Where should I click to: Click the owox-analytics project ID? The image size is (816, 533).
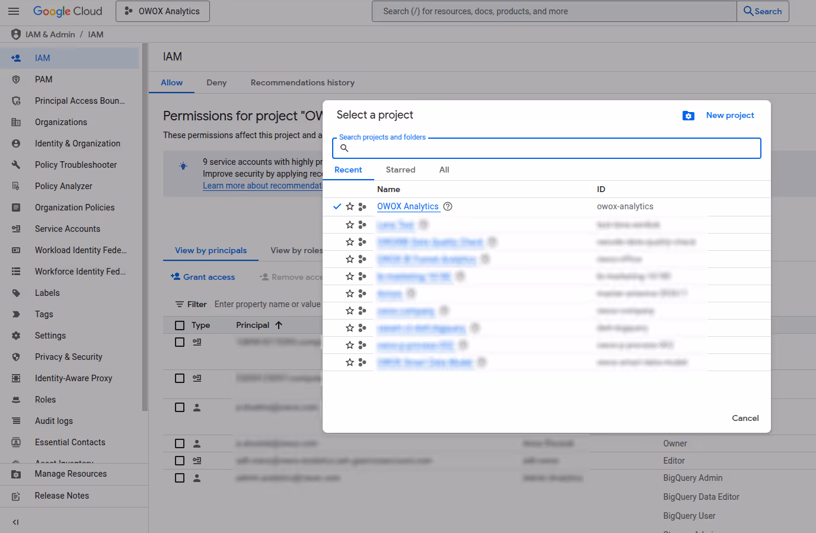pos(625,207)
